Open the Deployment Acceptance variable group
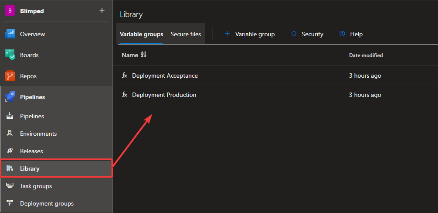The height and width of the screenshot is (213, 438). 165,76
